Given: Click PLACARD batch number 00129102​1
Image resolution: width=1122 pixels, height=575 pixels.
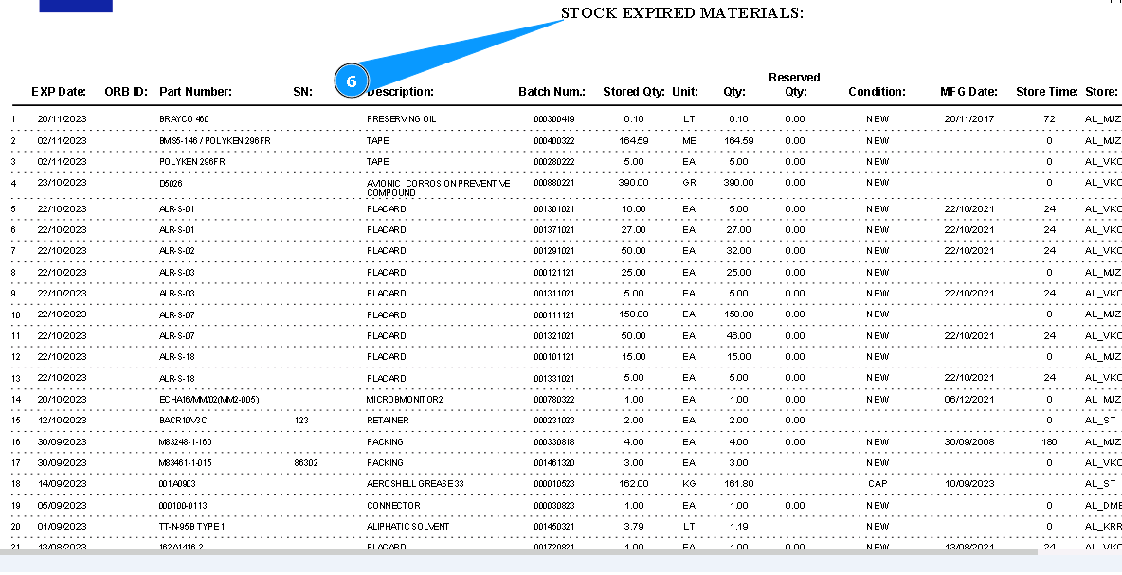Looking at the screenshot, I should tap(553, 251).
